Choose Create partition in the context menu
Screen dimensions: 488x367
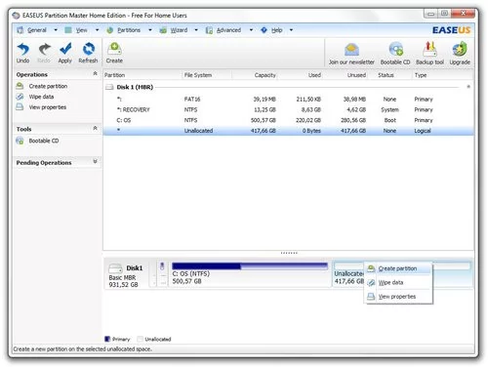(398, 268)
